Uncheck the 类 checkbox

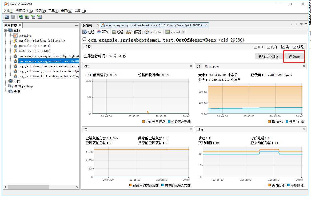tap(283, 47)
